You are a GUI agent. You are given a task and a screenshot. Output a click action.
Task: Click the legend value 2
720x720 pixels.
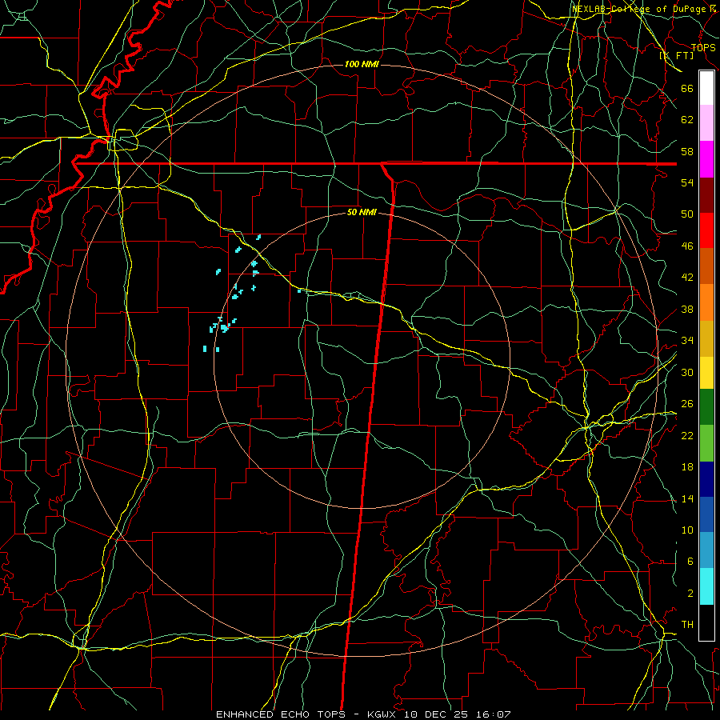[690, 594]
